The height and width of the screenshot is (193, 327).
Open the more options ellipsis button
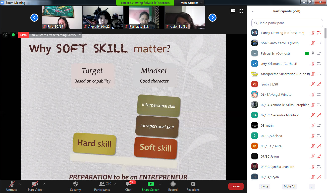coord(312,186)
